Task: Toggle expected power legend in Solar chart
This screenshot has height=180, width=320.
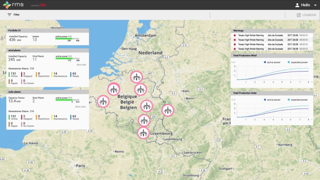Action: 297,100
